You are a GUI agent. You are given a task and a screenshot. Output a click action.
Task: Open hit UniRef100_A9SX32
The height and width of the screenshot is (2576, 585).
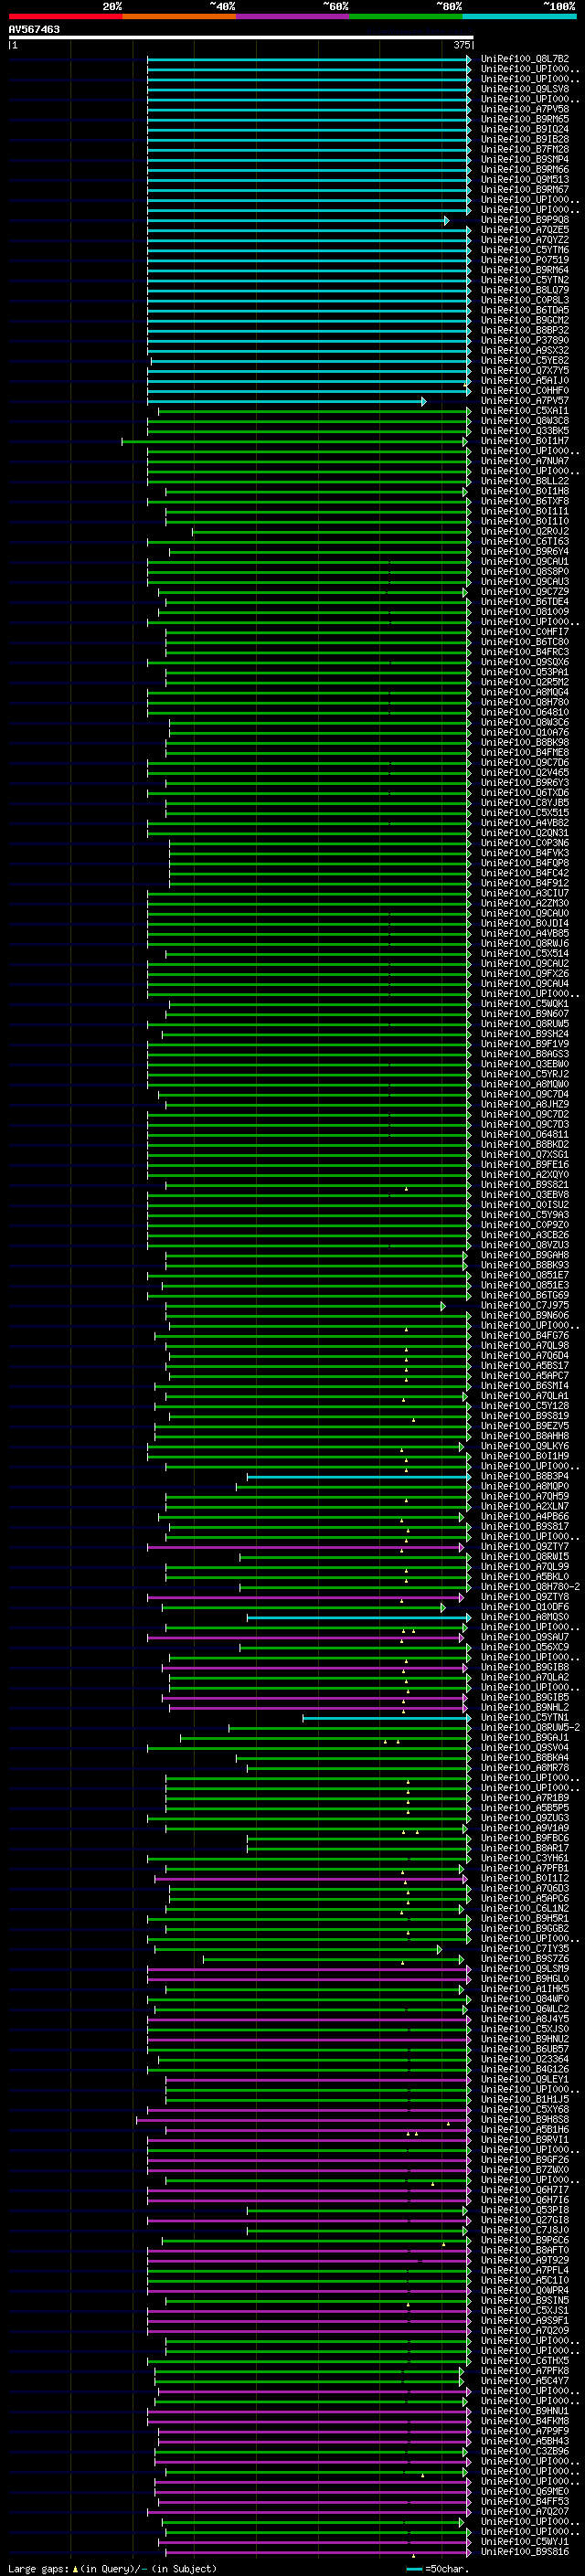point(525,350)
